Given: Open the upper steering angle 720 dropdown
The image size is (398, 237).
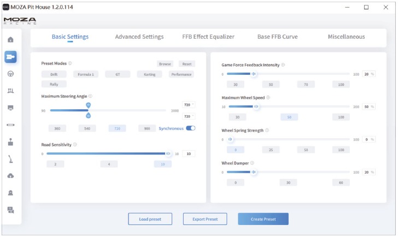Looking at the screenshot, I should click(189, 104).
